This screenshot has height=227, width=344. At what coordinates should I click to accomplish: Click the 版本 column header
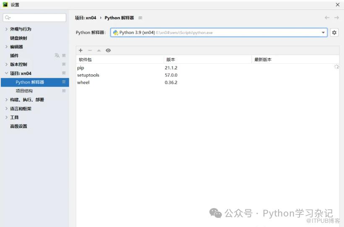point(170,60)
